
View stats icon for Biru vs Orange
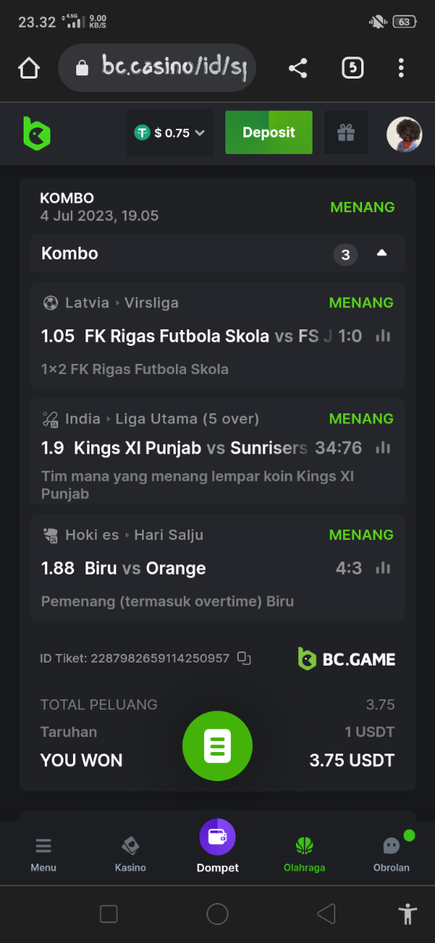point(383,567)
